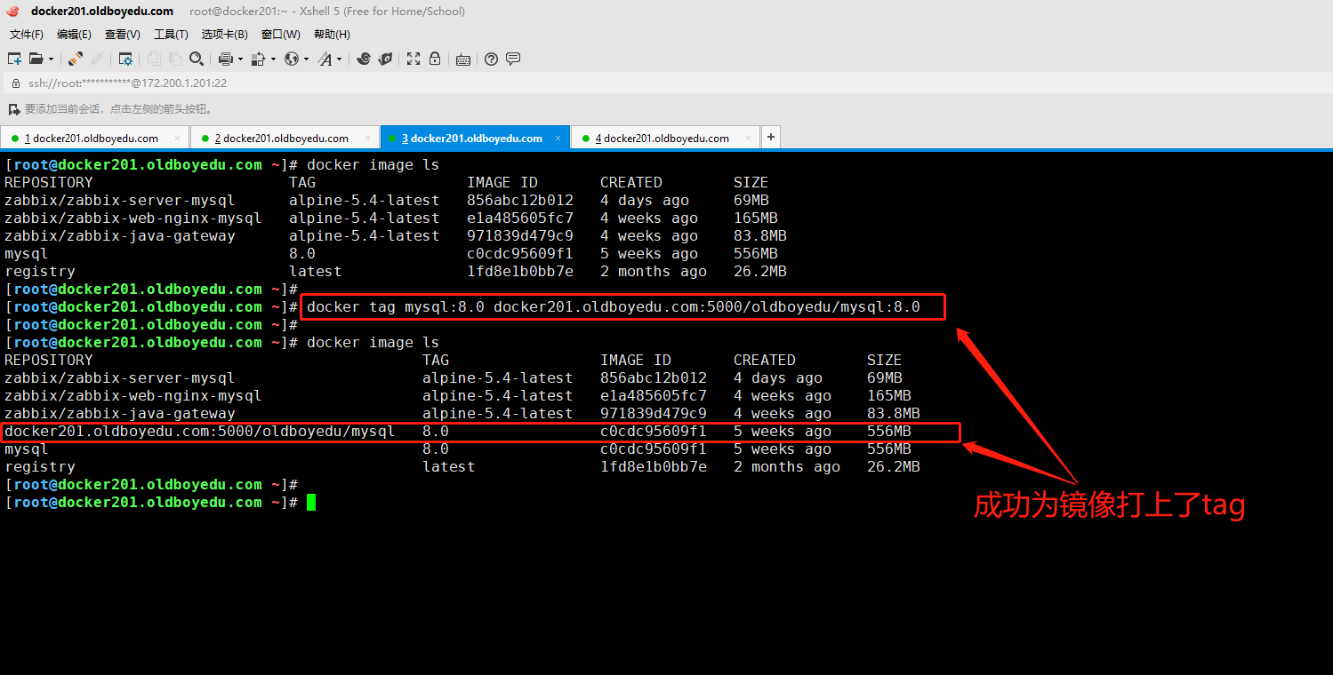Open the 工具(T) menu

point(171,35)
